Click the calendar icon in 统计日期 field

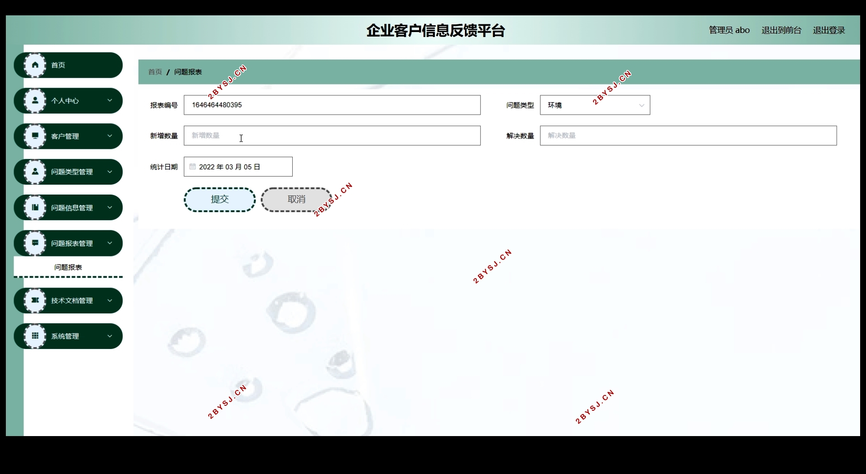coord(193,167)
